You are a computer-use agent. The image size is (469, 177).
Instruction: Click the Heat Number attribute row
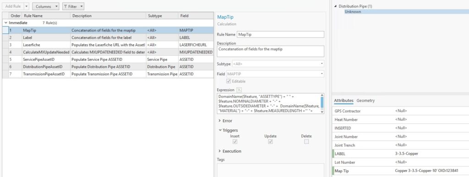(400, 119)
